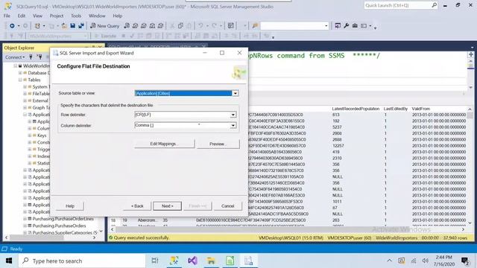Click the Execute button in SQL toolbar

pos(105,36)
